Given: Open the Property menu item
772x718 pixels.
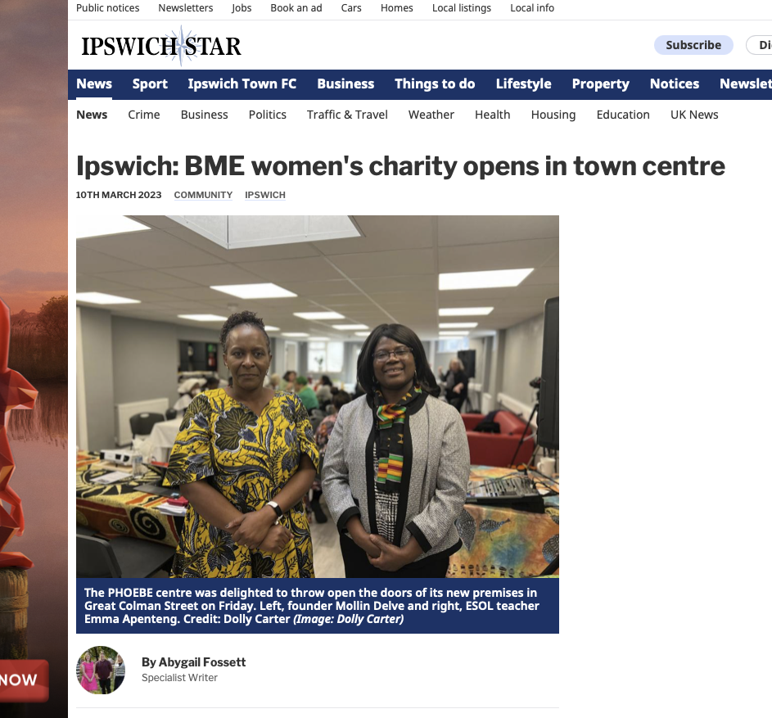Looking at the screenshot, I should [600, 84].
